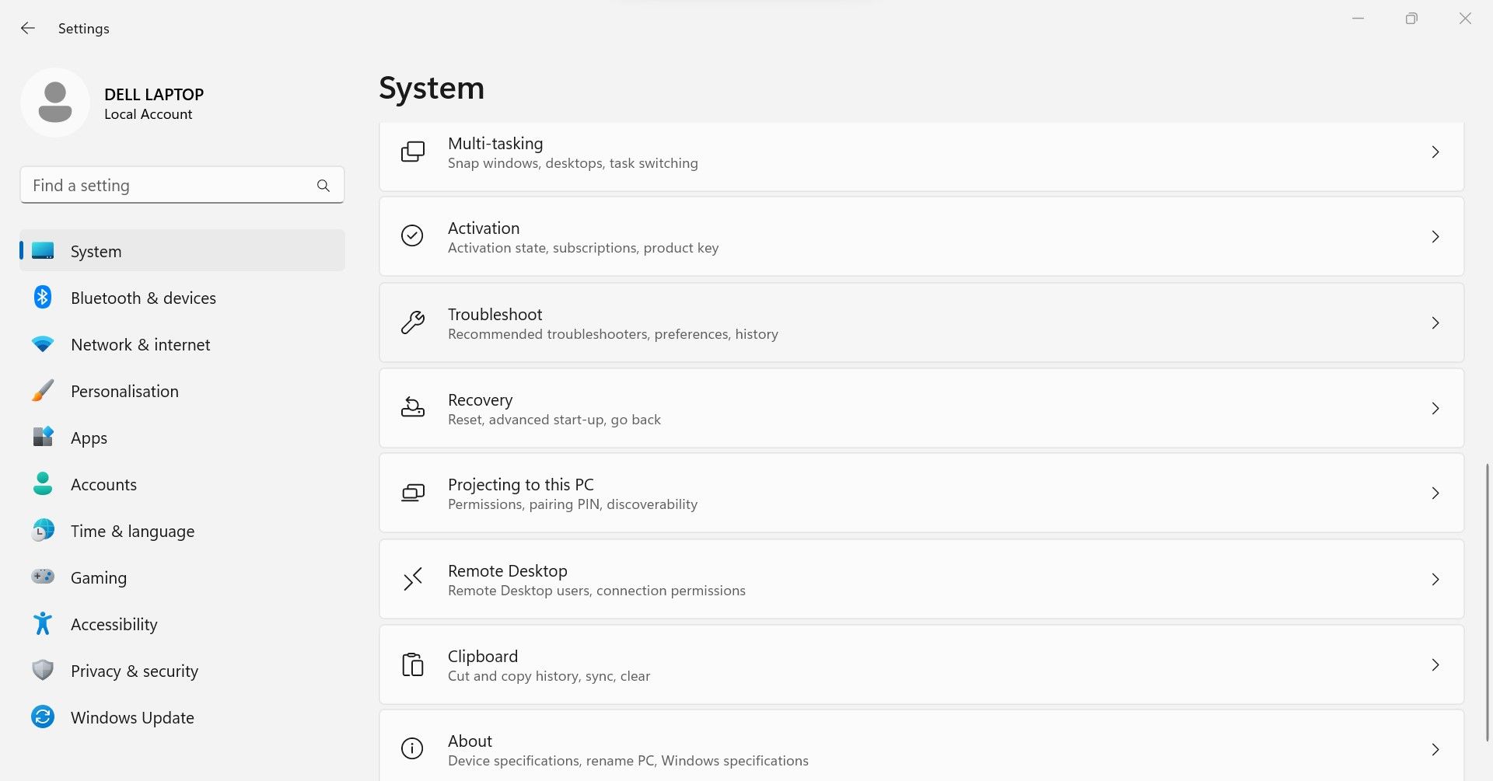Click the Windows Update sync icon
Viewport: 1493px width, 781px height.
point(43,717)
